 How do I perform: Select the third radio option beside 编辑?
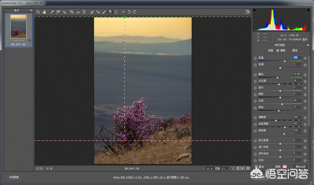point(290,51)
